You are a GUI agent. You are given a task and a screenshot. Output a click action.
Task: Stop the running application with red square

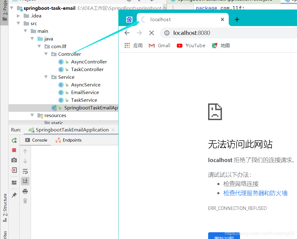tap(14, 150)
